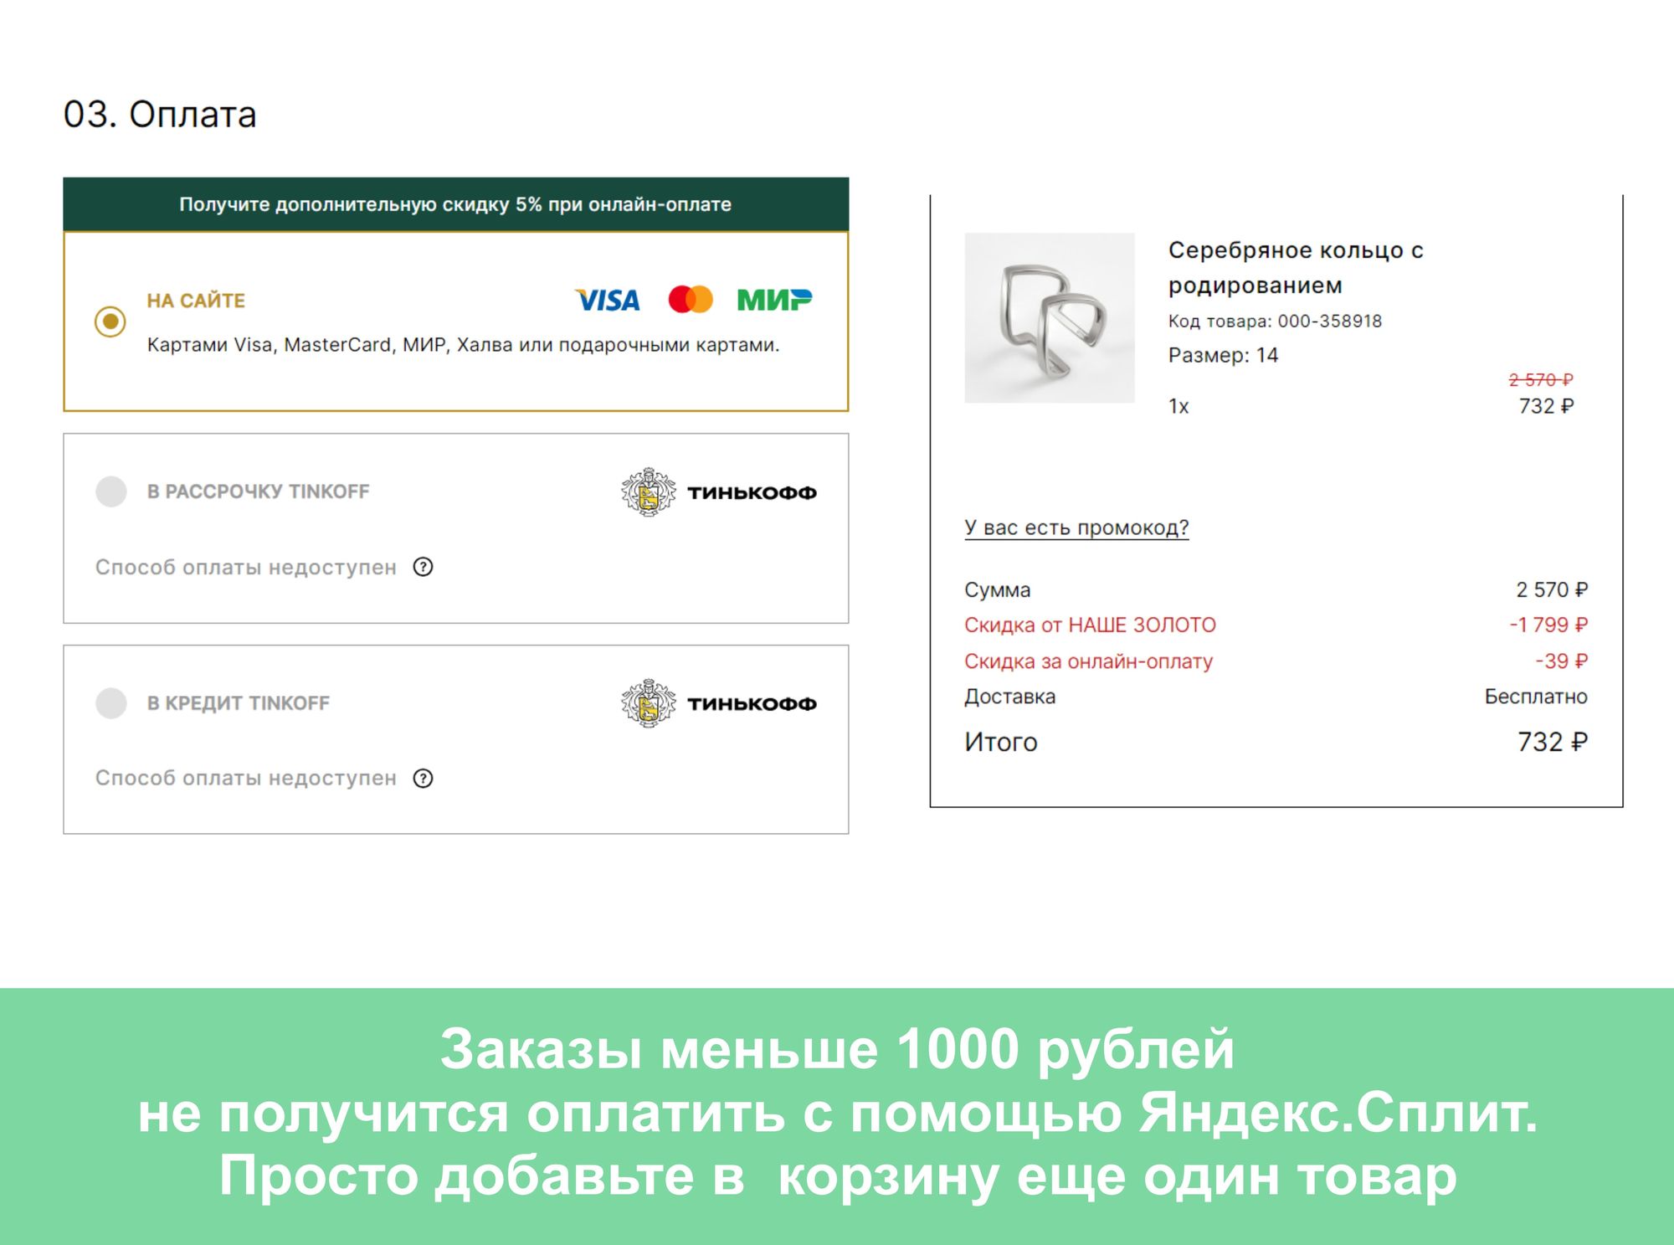The image size is (1674, 1245).
Task: Click Tinkoff logo in installment option
Action: click(718, 492)
